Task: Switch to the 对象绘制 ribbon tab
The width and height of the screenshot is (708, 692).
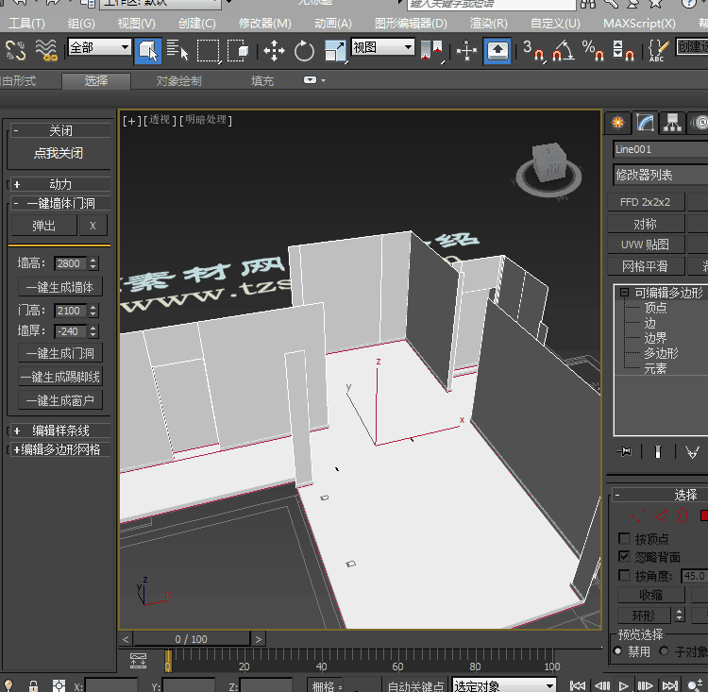Action: pyautogui.click(x=178, y=81)
